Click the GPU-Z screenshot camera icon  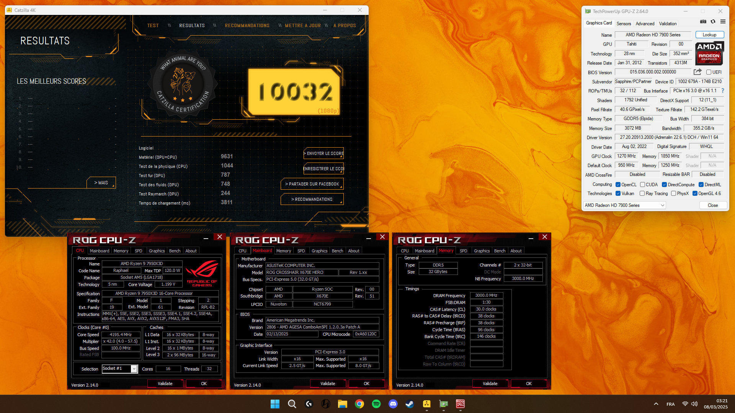coord(703,22)
